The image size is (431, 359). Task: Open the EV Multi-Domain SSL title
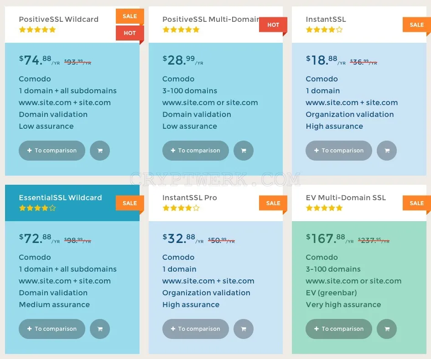(x=346, y=198)
